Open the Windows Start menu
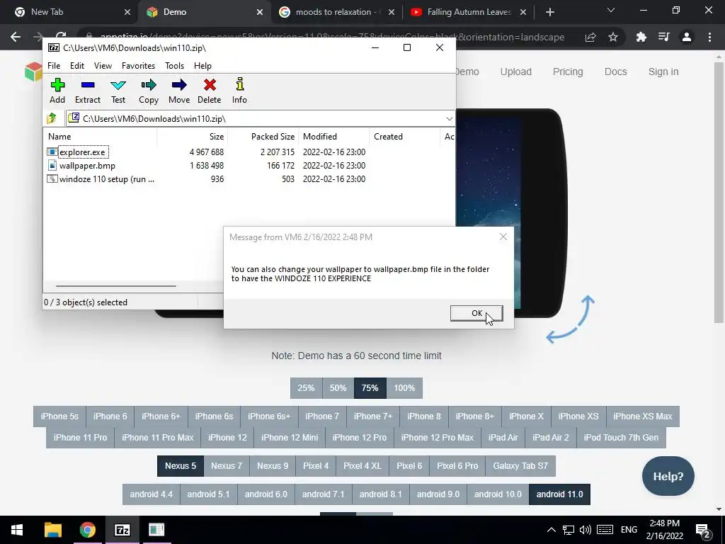This screenshot has width=725, height=544. 17,530
